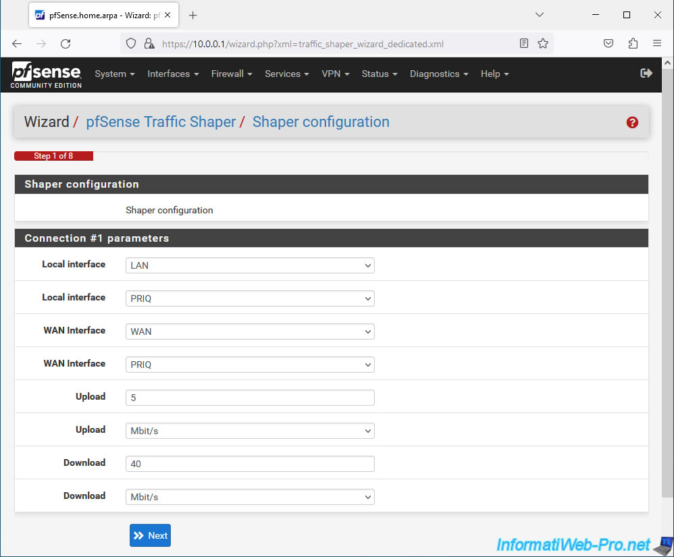Open the Help menu
The image size is (674, 557).
(494, 74)
